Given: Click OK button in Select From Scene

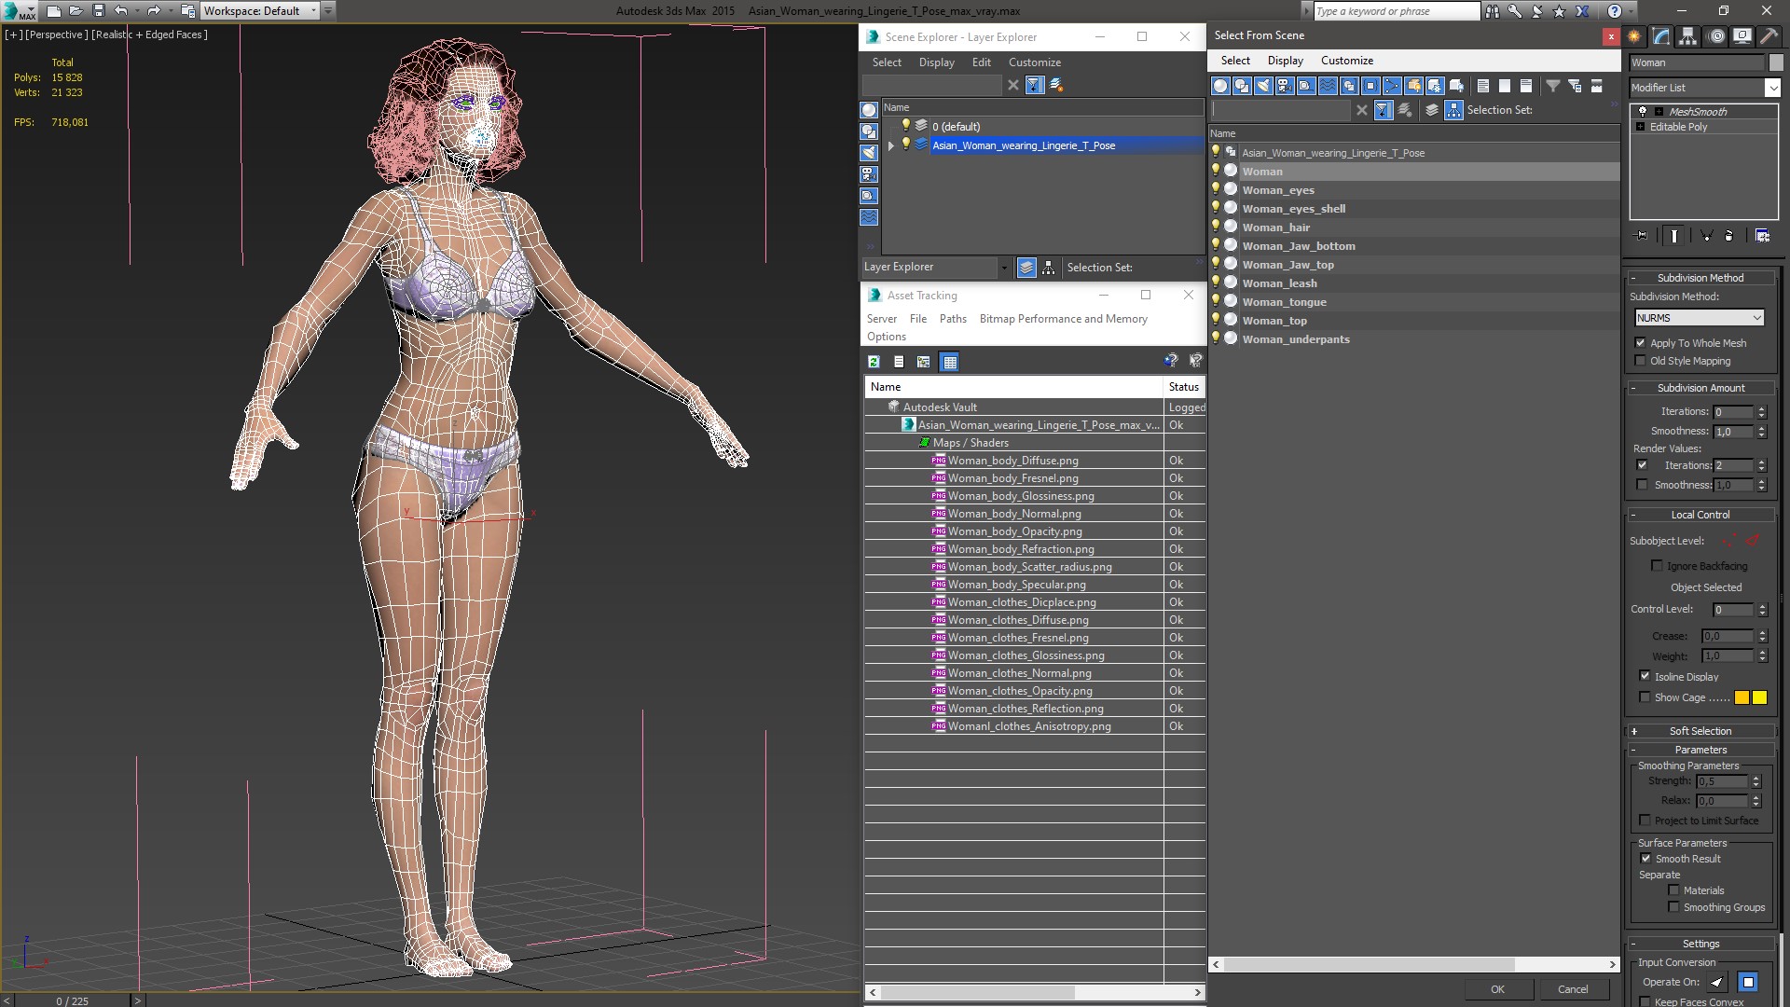Looking at the screenshot, I should [1497, 989].
